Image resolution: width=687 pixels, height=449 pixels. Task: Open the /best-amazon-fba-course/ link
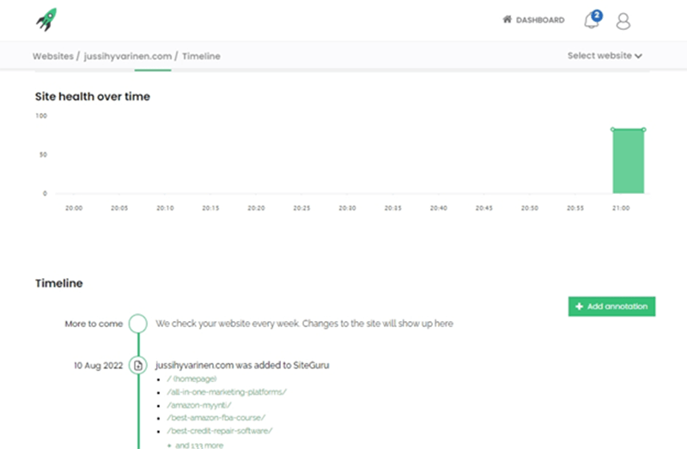tap(214, 417)
